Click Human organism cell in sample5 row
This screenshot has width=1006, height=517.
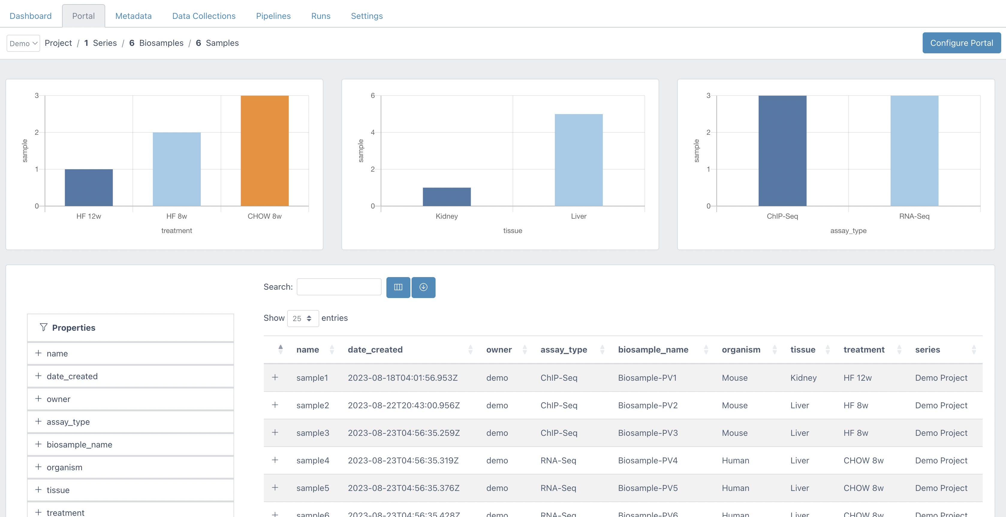click(735, 488)
